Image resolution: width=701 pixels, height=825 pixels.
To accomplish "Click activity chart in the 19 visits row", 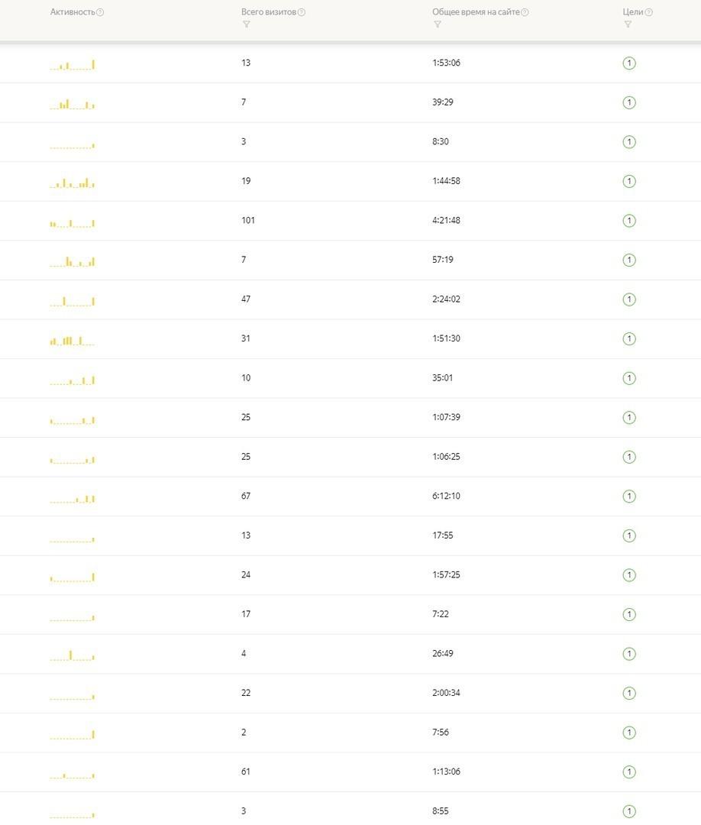I will 73,183.
